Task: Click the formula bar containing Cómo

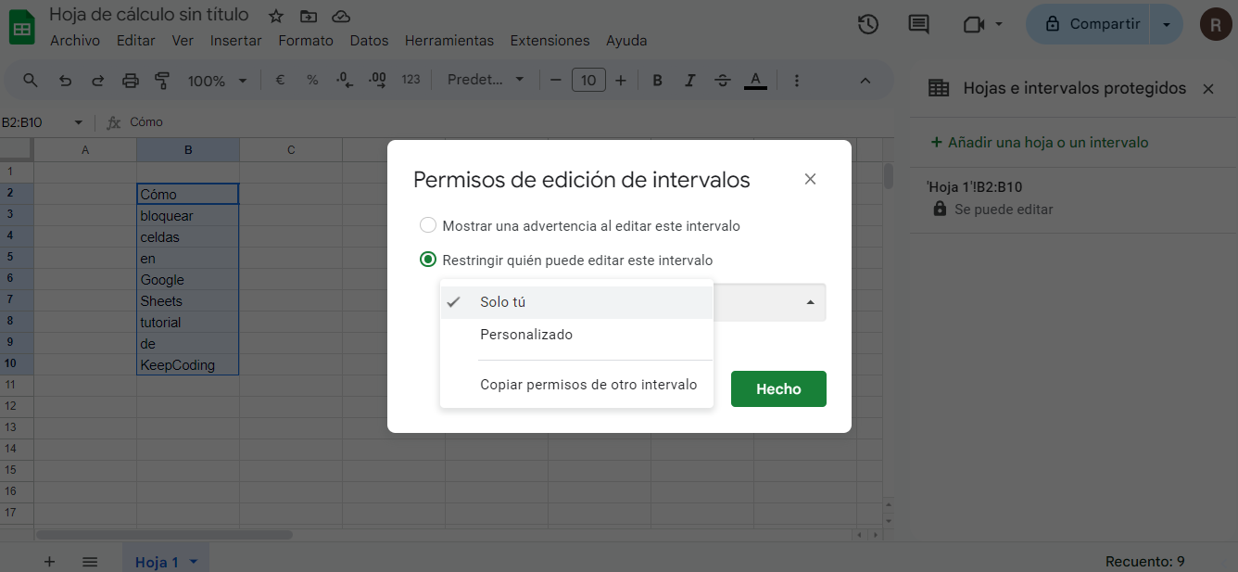Action: (x=510, y=122)
